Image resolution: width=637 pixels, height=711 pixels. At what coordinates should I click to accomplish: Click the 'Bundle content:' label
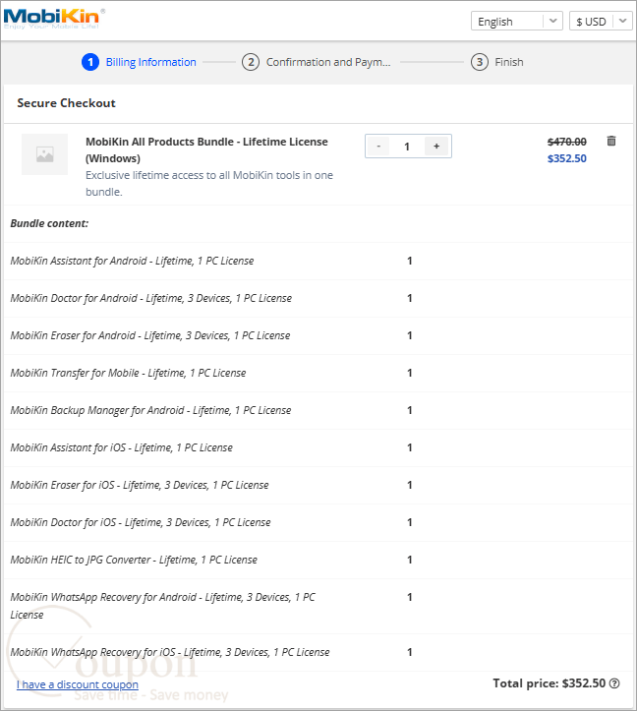[49, 223]
